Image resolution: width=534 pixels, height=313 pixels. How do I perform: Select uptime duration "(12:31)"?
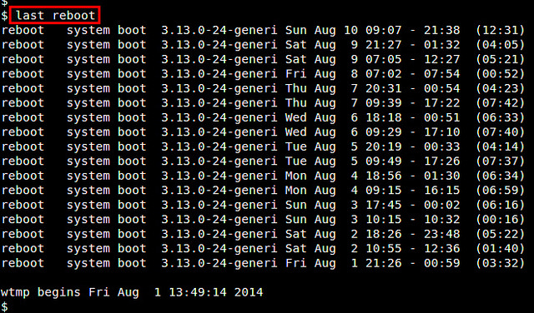click(x=500, y=30)
